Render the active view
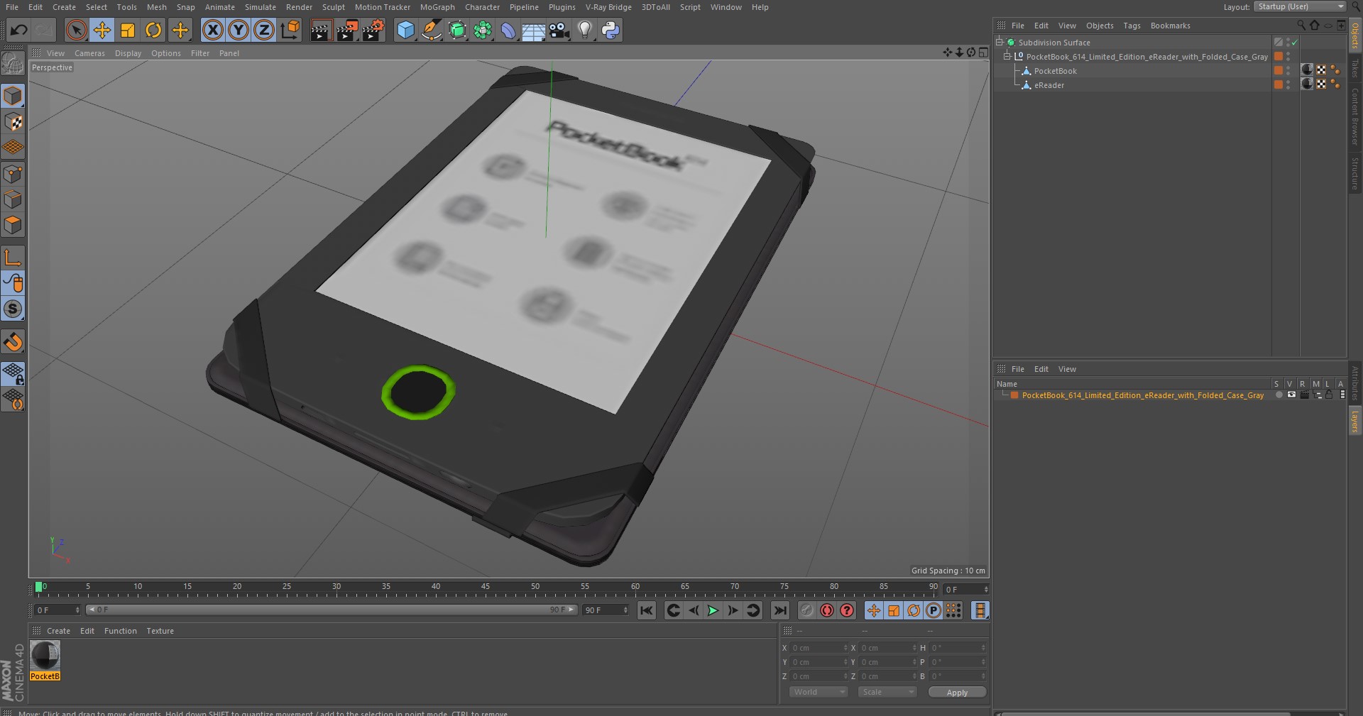This screenshot has width=1363, height=716. pos(321,30)
